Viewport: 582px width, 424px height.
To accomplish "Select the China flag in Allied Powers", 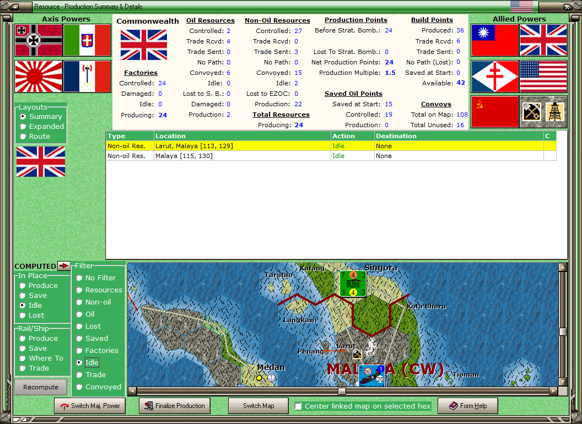I will pyautogui.click(x=495, y=40).
